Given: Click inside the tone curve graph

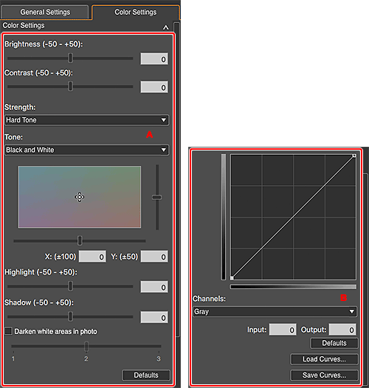Looking at the screenshot, I should coord(293,217).
